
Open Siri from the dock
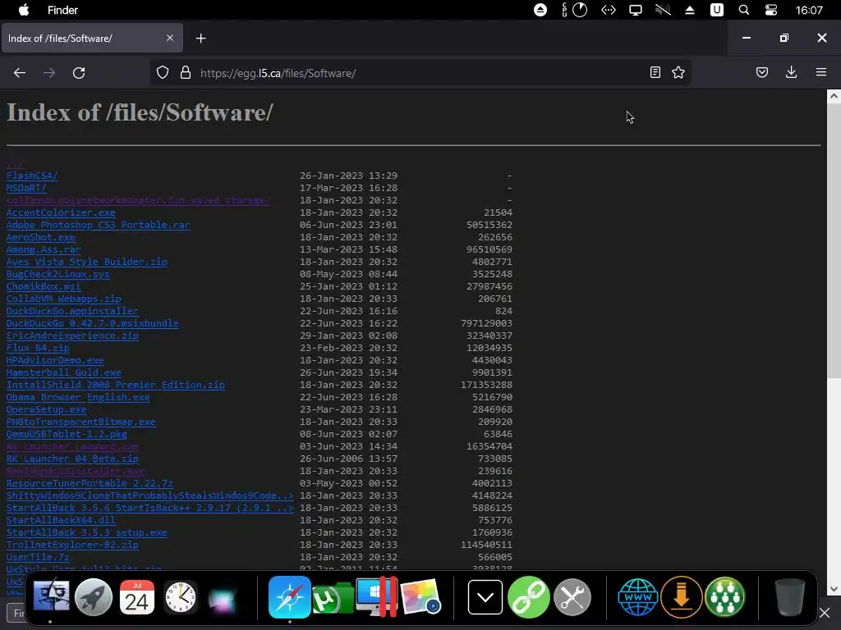tap(223, 599)
